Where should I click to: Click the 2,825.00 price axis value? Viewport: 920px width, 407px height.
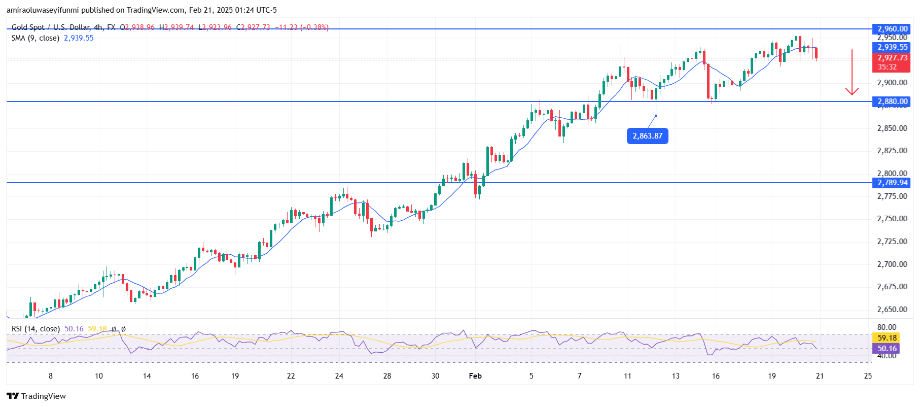pos(892,151)
